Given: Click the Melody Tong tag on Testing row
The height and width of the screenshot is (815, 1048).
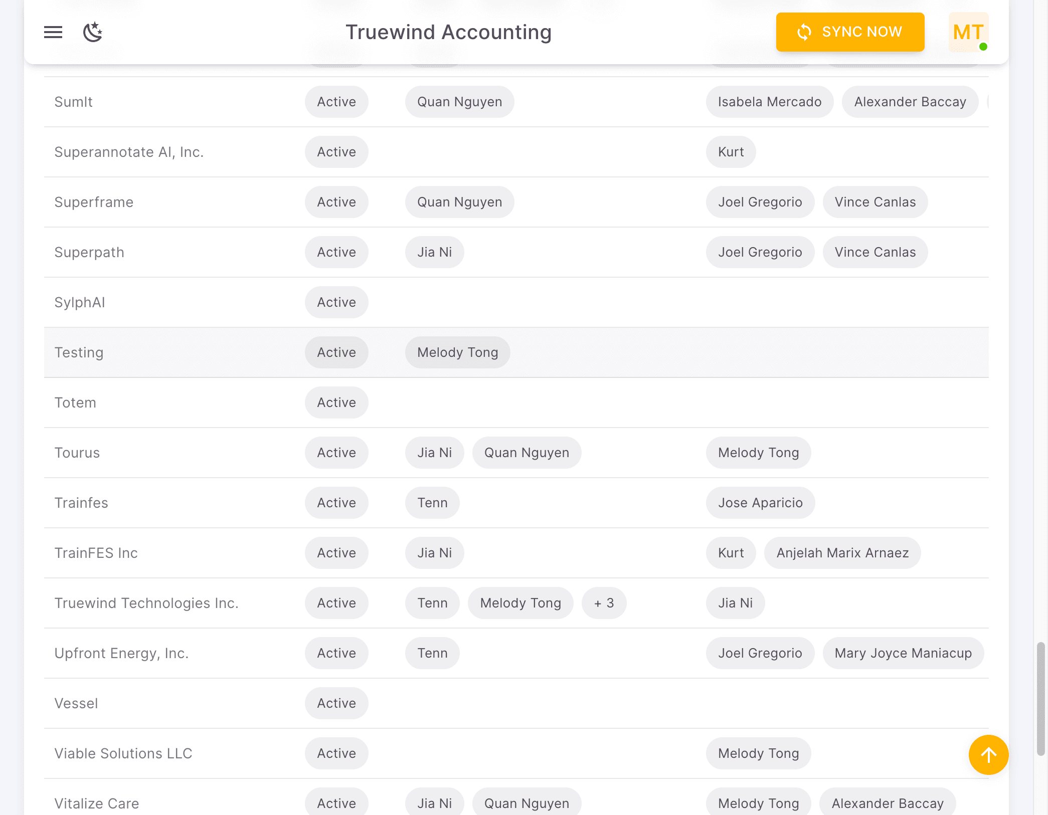Looking at the screenshot, I should [457, 352].
